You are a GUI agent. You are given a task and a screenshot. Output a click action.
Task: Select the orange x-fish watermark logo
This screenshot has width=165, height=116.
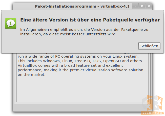(152, 103)
